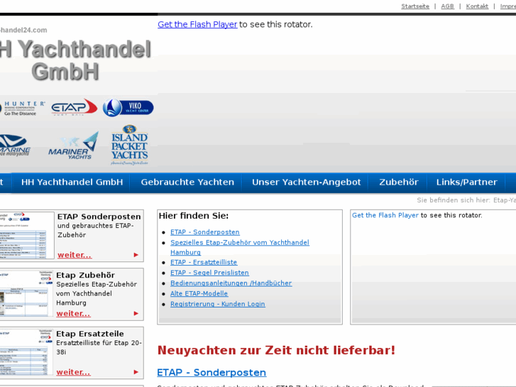Click Get the Flash Player in header

[197, 24]
